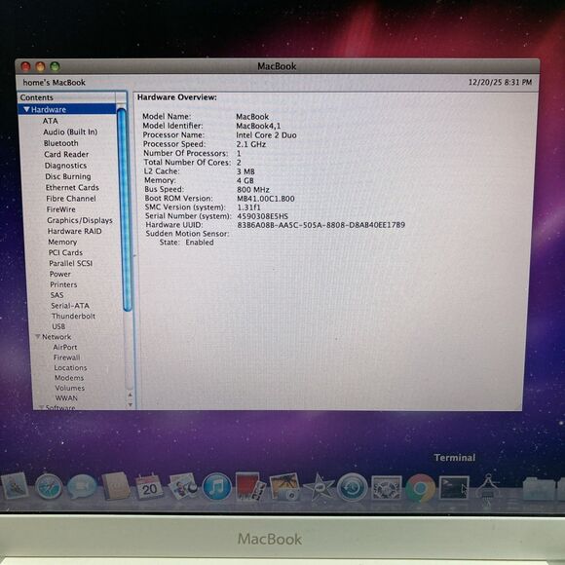Close the MacBook profiler window
The image size is (565, 565).
25,66
